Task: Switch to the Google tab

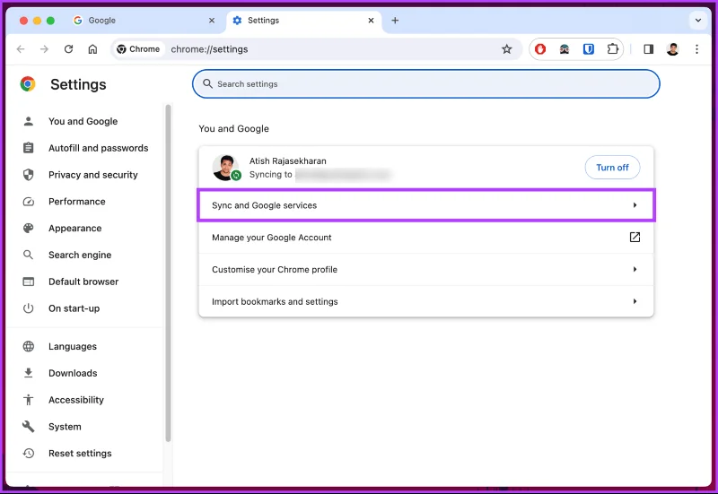Action: (144, 20)
